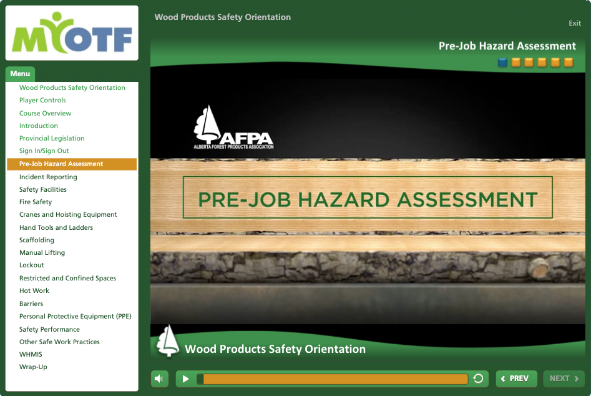
Task: Click the AFPA tree logo on slide
Action: (x=233, y=127)
